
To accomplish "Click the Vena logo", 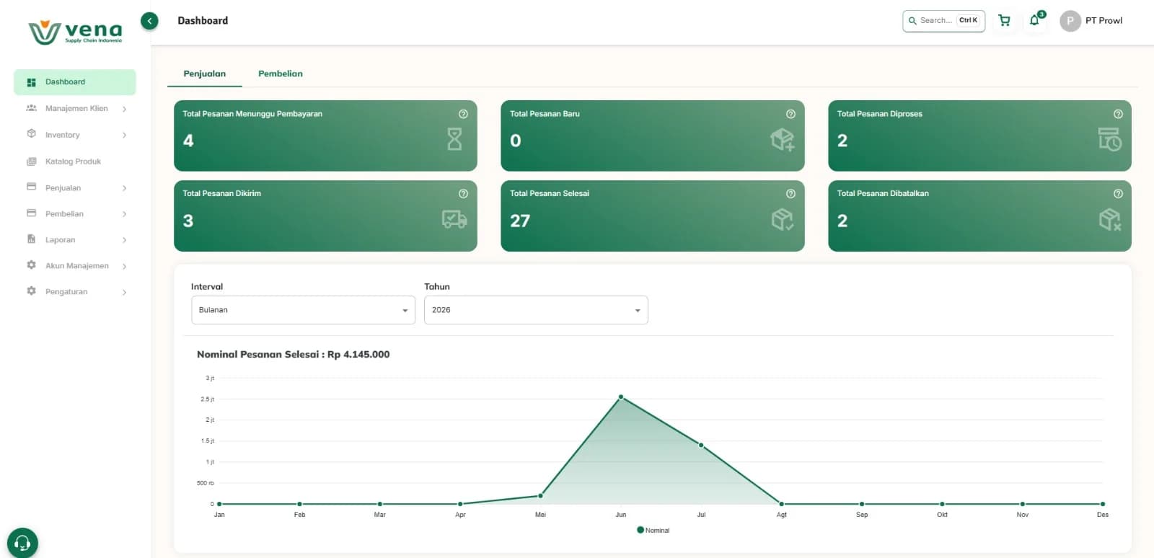I will (x=75, y=32).
